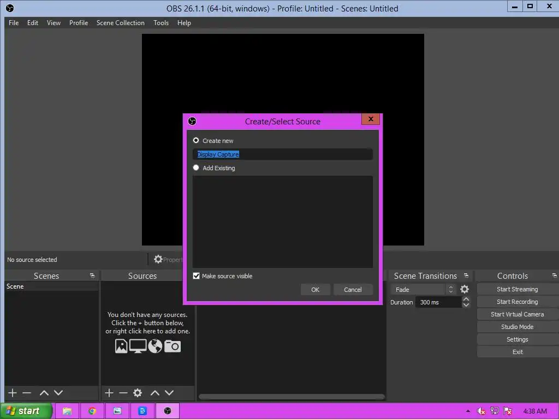
Task: Click the Display Capture name field
Action: pos(283,154)
